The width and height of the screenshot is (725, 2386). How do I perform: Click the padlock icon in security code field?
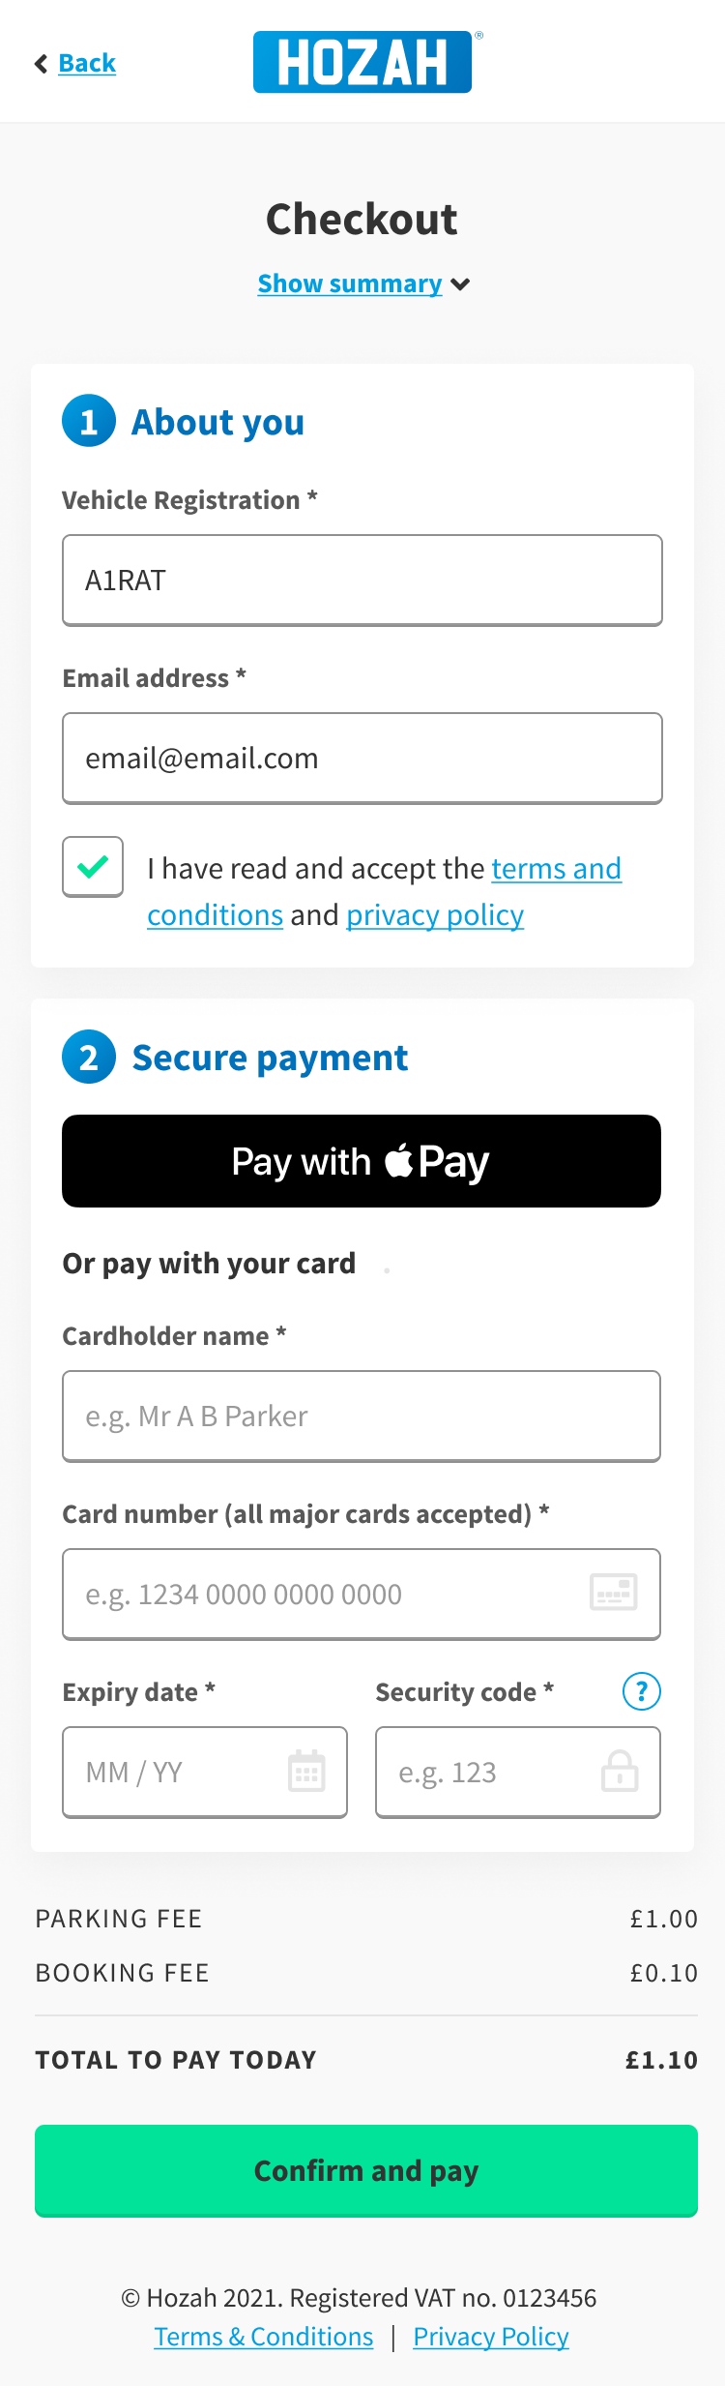[x=620, y=1772]
